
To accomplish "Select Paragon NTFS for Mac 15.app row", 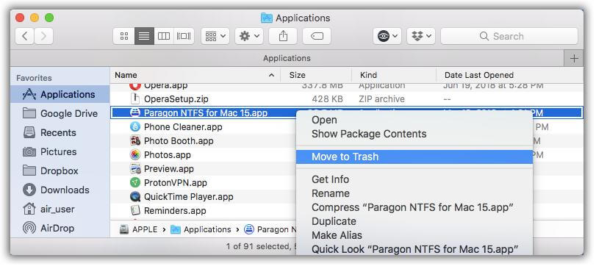I will click(347, 113).
